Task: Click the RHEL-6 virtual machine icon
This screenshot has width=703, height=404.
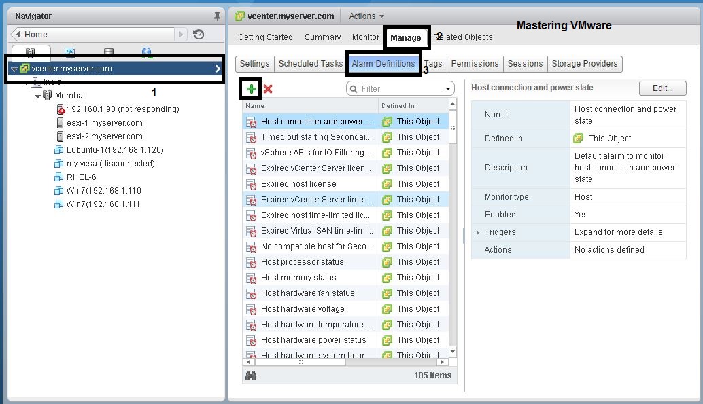Action: coord(58,177)
